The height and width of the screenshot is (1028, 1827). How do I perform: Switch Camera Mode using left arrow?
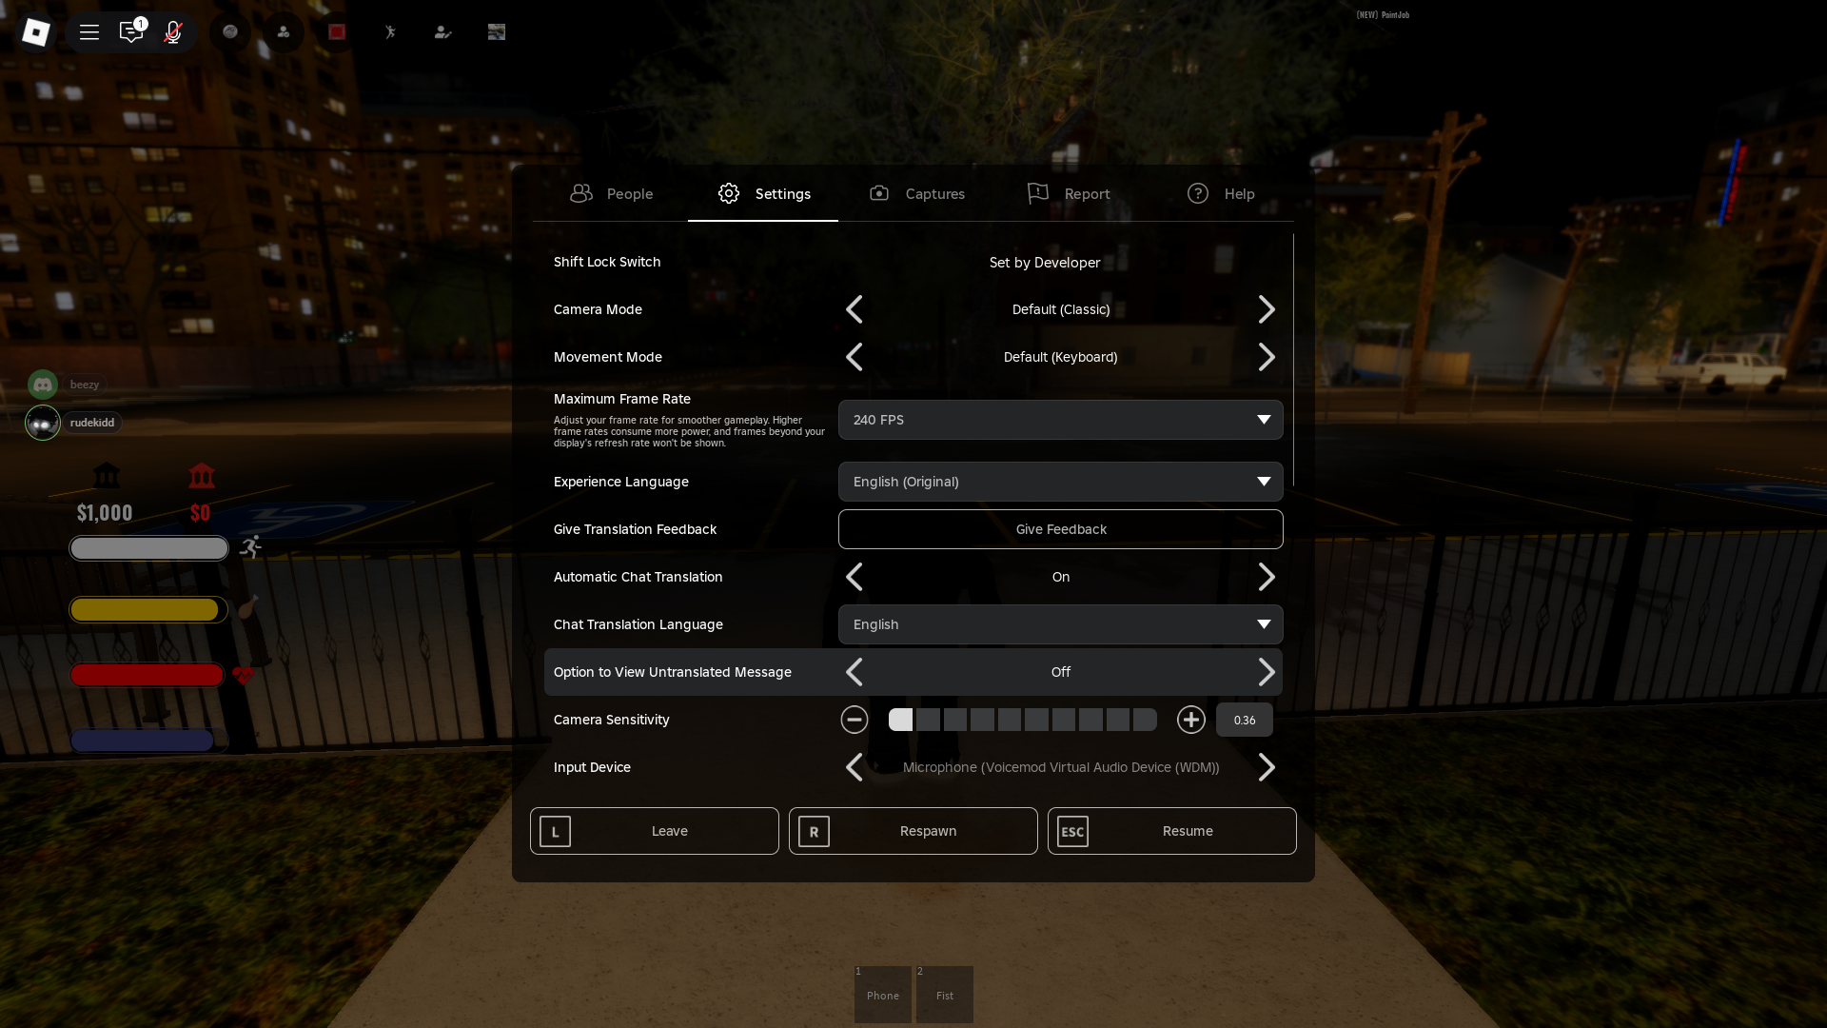point(855,309)
